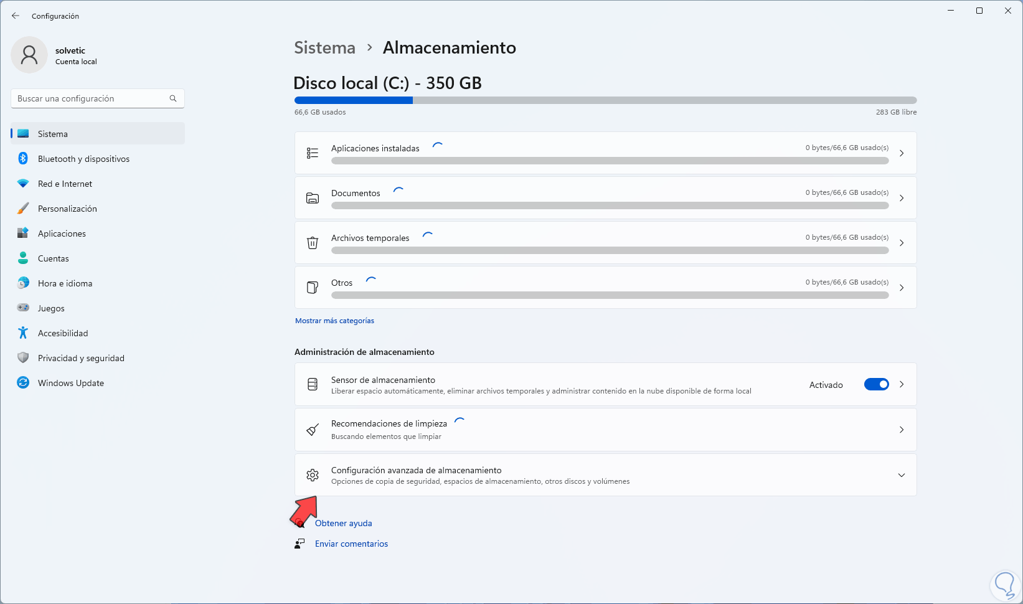Click the search magnifier icon
The height and width of the screenshot is (604, 1023).
pos(173,98)
